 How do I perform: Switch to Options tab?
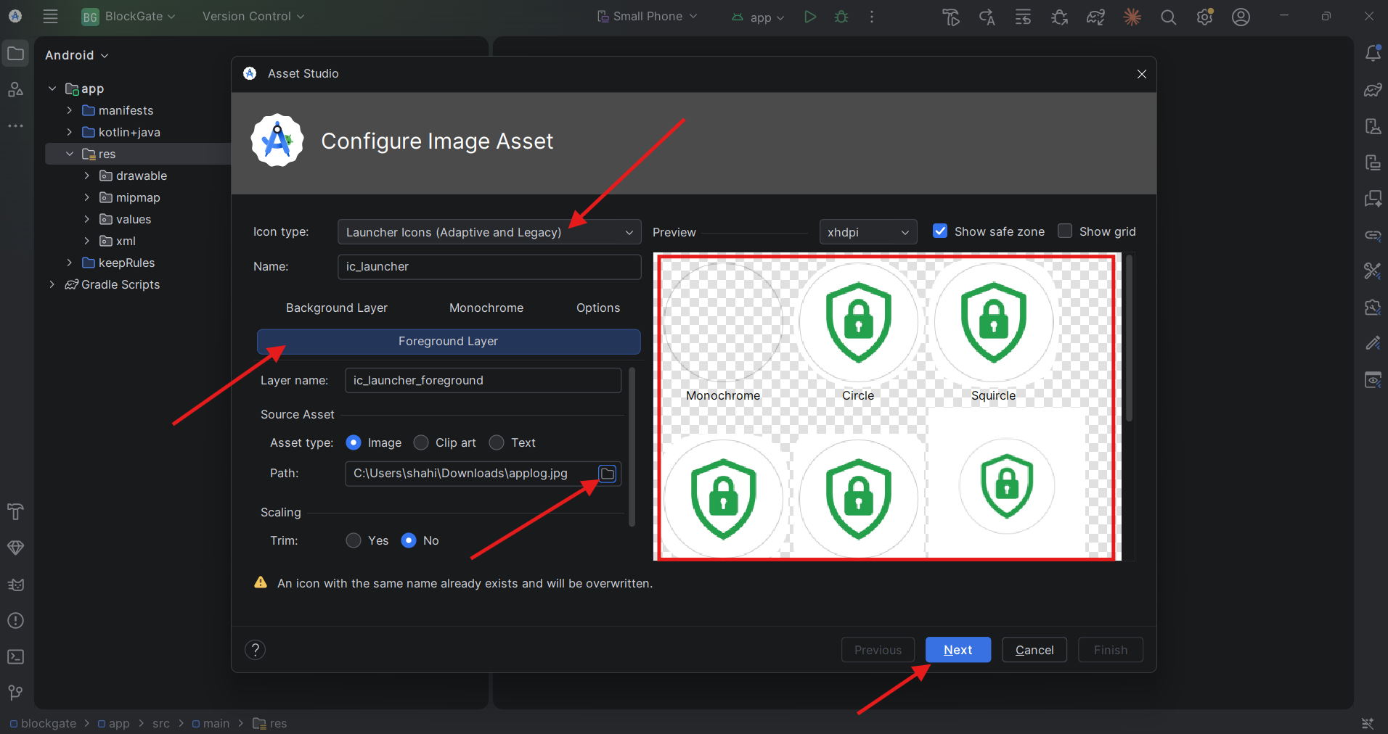coord(598,308)
